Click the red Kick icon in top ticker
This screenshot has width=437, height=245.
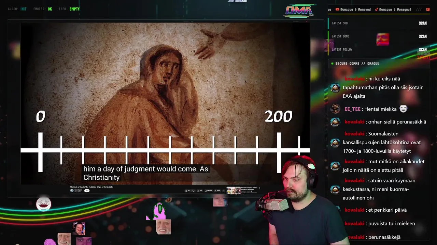428,9
